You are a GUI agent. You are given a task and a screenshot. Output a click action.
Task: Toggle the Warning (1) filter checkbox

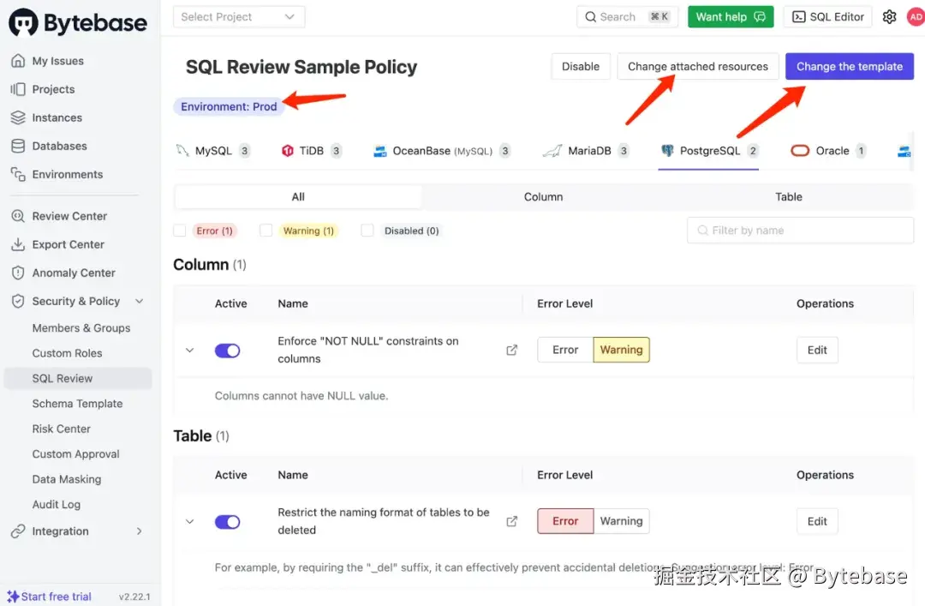(x=266, y=231)
